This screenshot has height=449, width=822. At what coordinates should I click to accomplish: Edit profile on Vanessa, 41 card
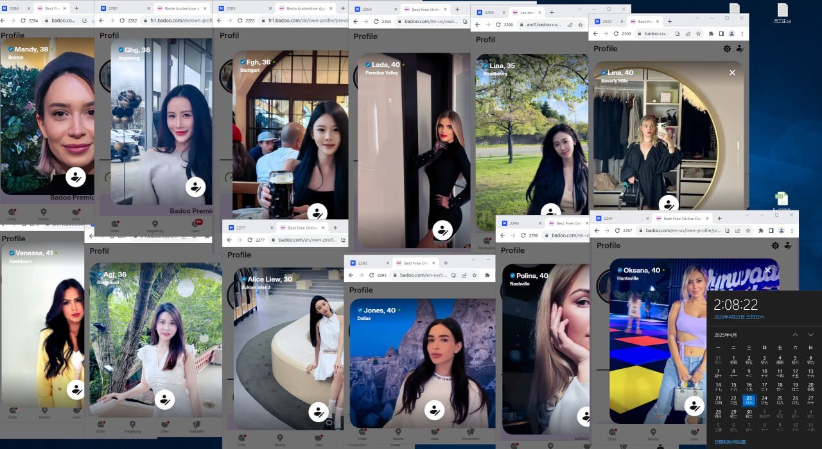pos(76,390)
